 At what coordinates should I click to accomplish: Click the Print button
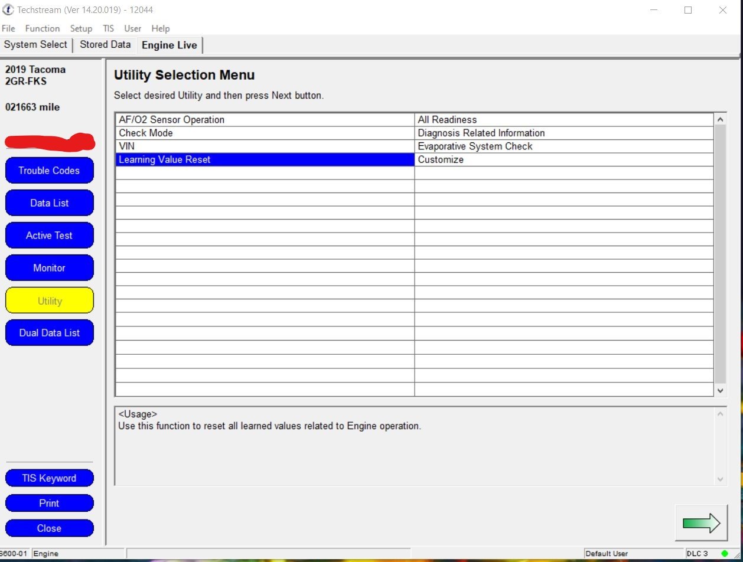(x=49, y=503)
